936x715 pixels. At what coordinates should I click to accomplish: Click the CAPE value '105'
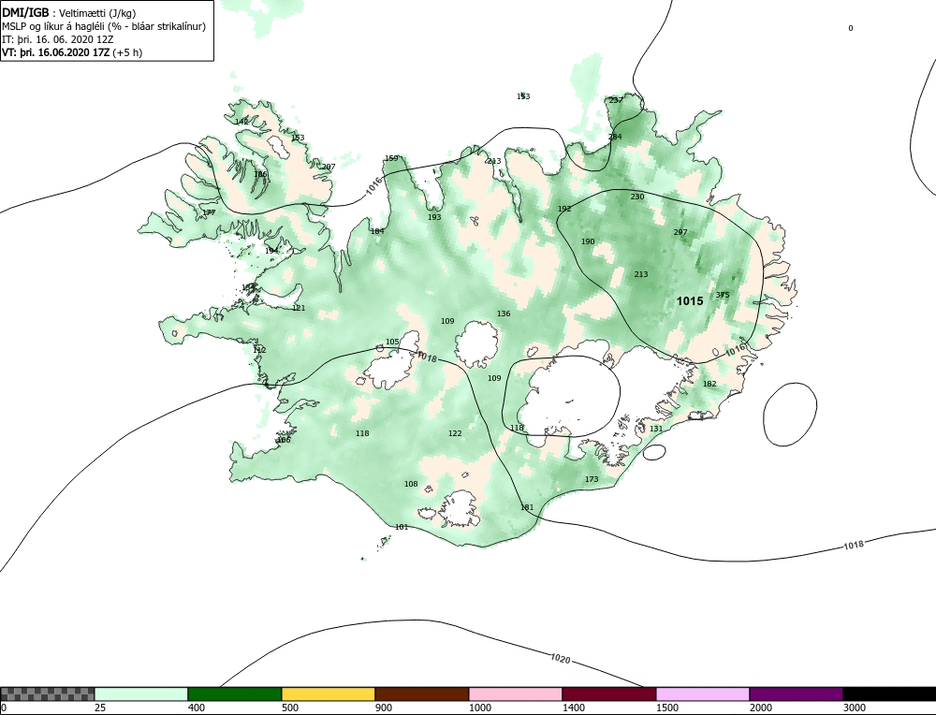coord(392,342)
